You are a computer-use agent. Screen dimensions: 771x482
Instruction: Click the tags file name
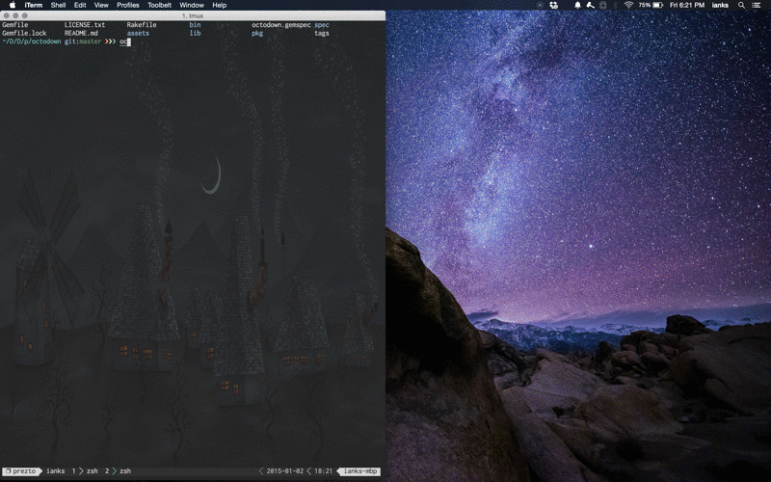click(322, 33)
